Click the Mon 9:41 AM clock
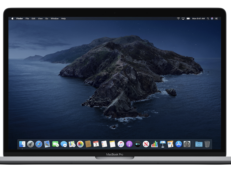The width and height of the screenshot is (231, 173). (199, 18)
